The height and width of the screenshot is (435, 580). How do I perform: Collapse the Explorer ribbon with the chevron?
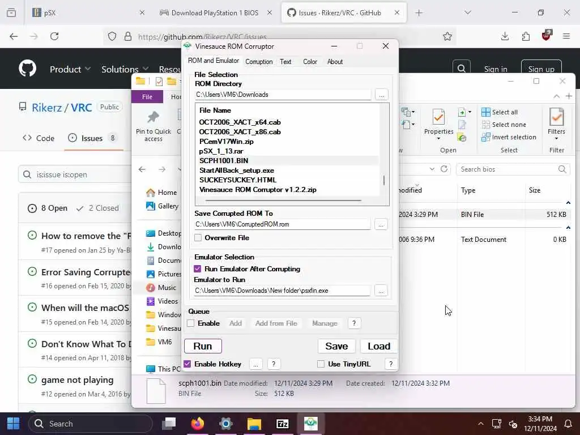click(556, 96)
